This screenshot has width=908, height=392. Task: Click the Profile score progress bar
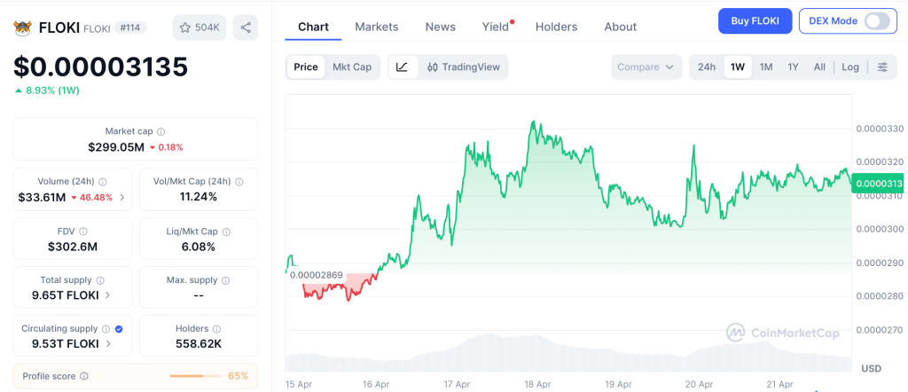196,376
